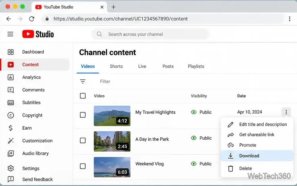The image size is (297, 186).
Task: Open Copyright section
Action: tap(32, 115)
